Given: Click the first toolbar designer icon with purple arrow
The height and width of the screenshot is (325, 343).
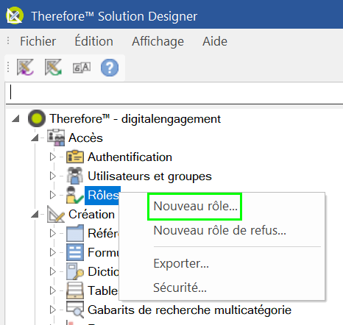Looking at the screenshot, I should 25,67.
